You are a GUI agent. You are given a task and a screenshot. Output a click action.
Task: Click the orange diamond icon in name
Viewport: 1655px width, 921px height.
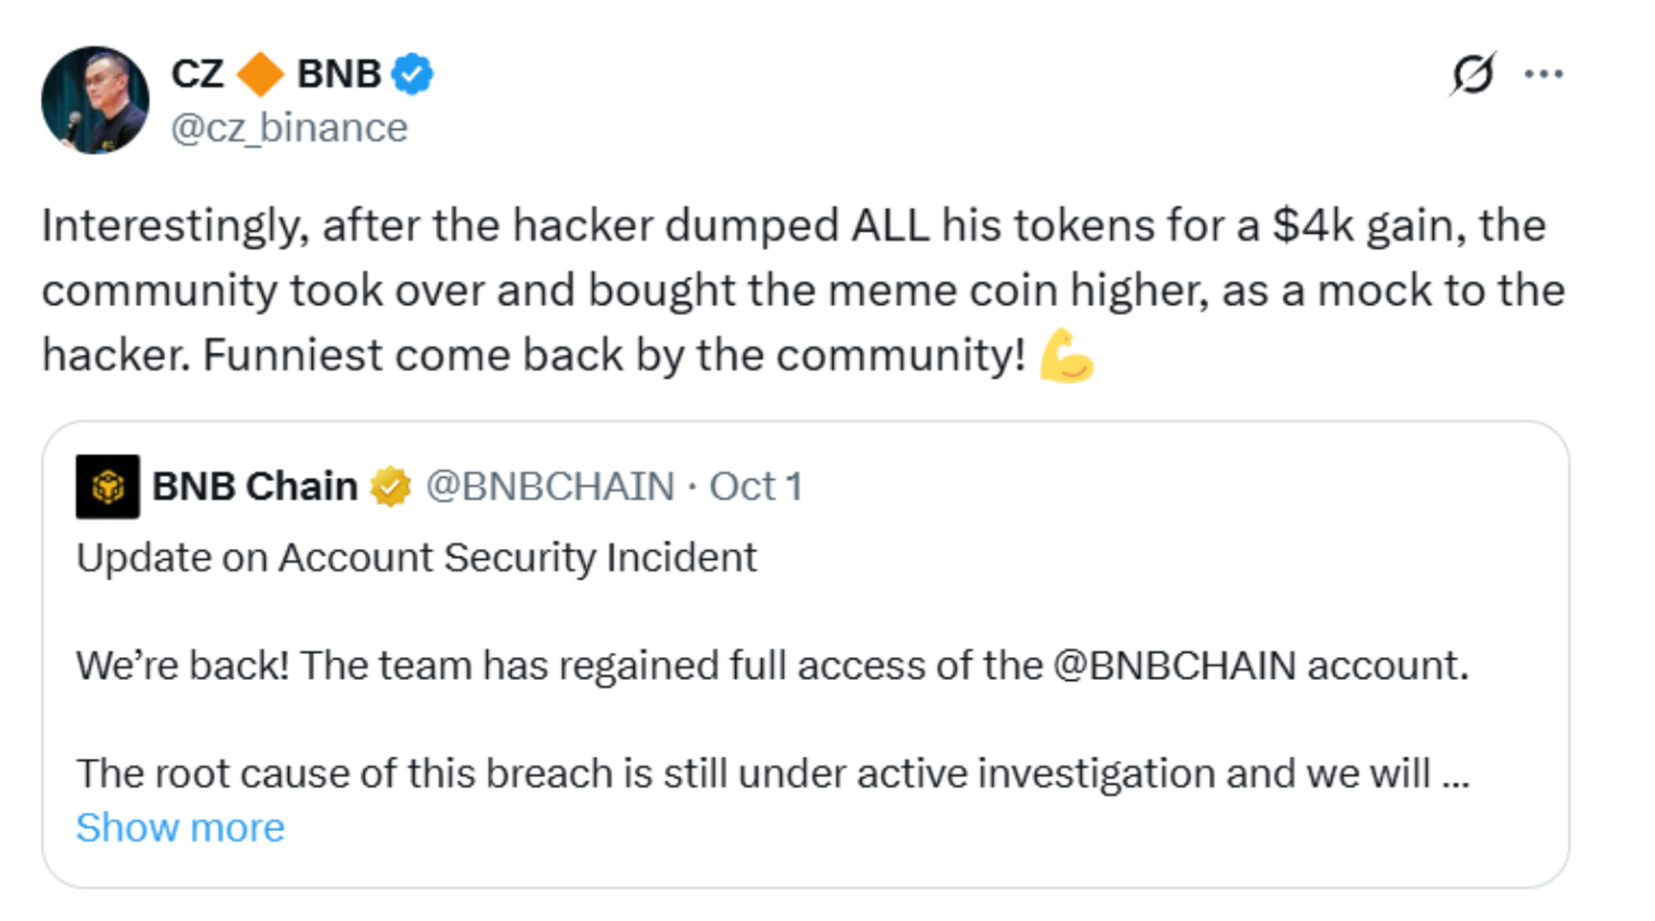(x=260, y=74)
